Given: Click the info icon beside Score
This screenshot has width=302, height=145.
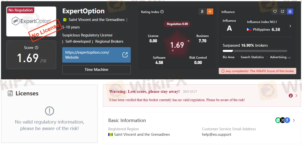Looking at the screenshot, I should click(36, 47).
